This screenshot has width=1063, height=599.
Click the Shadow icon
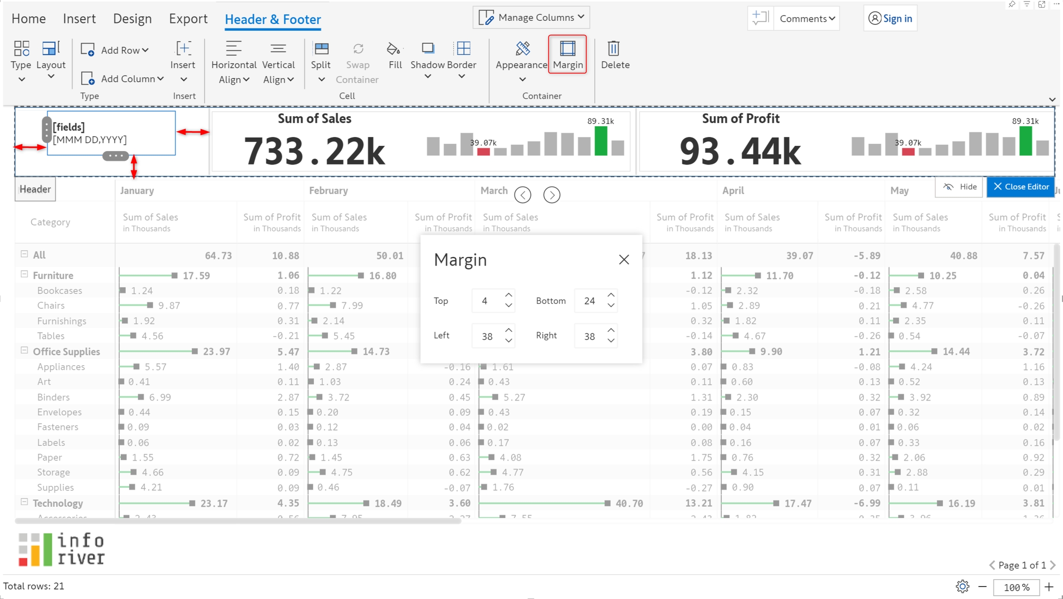tap(428, 49)
